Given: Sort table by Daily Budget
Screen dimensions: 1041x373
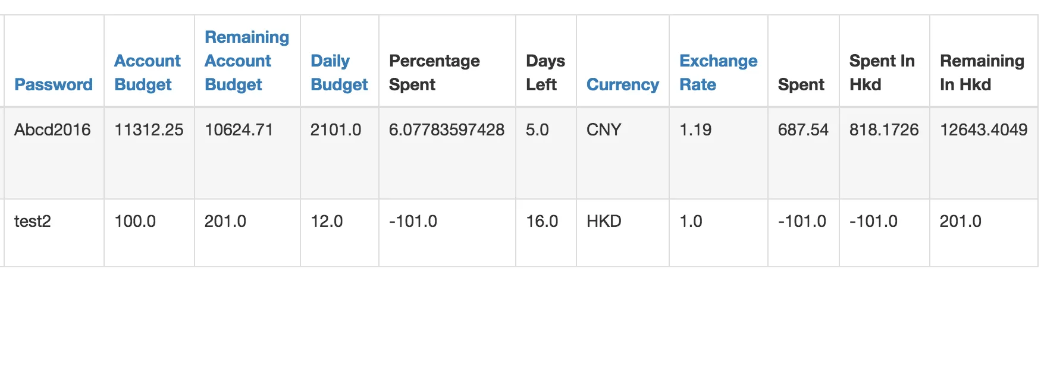Looking at the screenshot, I should tap(338, 72).
